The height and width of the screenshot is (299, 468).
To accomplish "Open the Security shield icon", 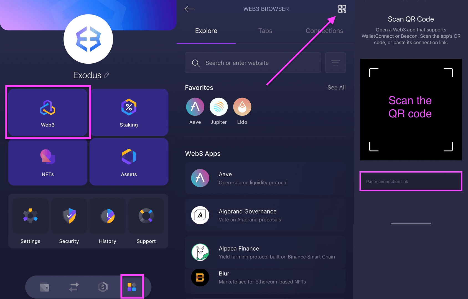I will pos(69,216).
